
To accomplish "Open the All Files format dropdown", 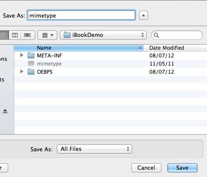I will point(94,149).
